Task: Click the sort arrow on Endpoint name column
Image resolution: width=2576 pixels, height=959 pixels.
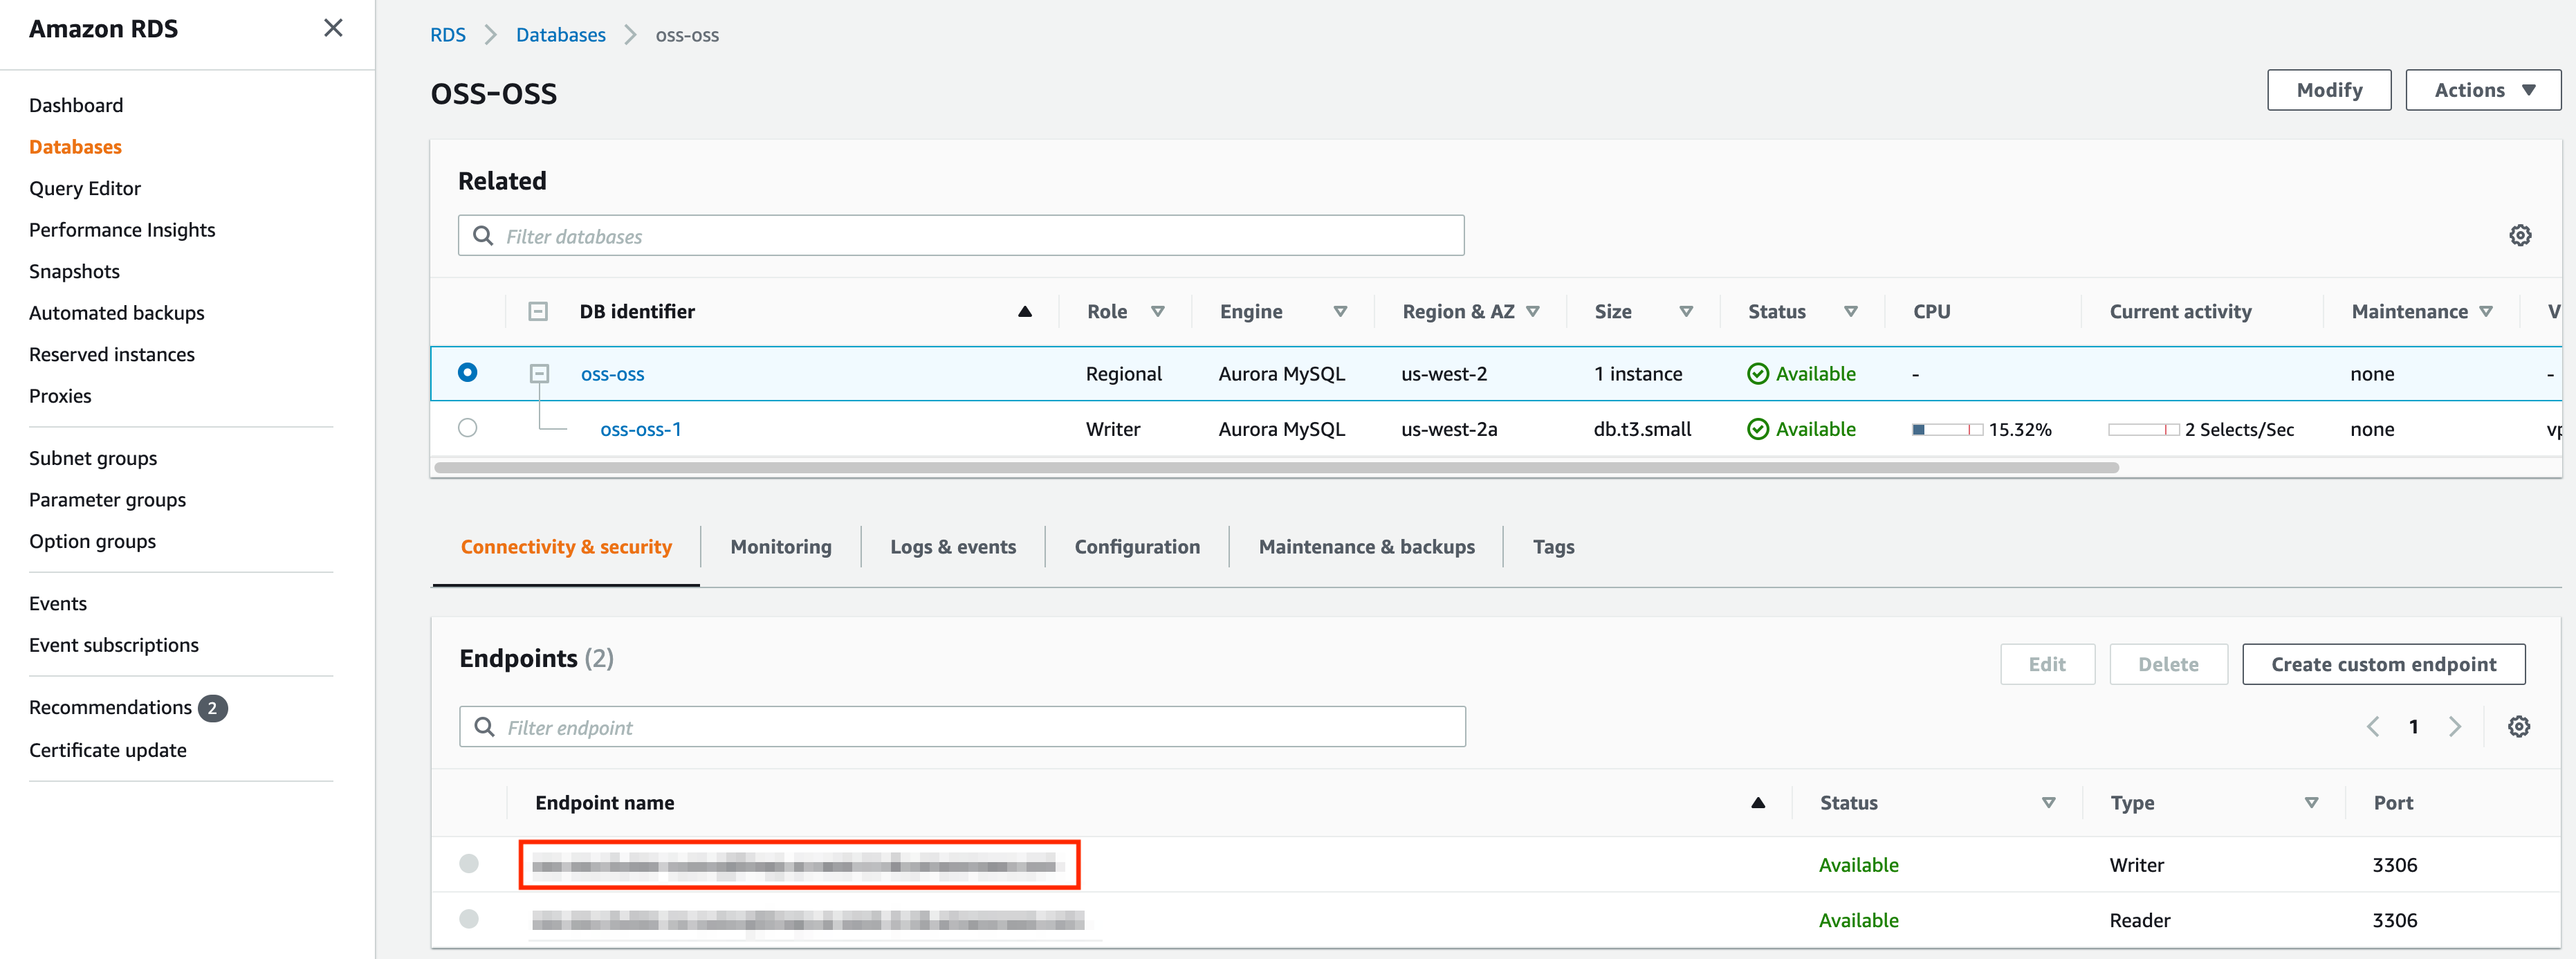Action: [1758, 802]
